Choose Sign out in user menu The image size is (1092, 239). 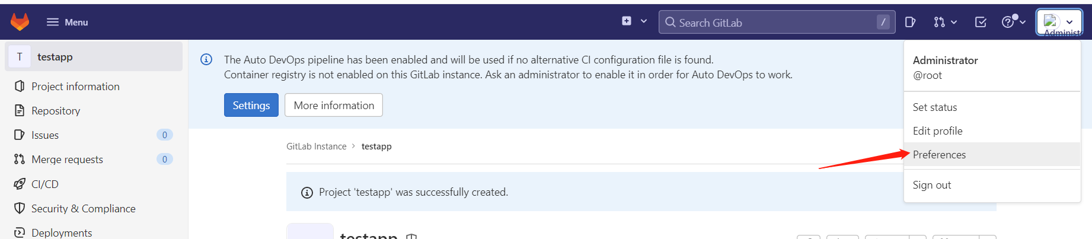(x=931, y=185)
